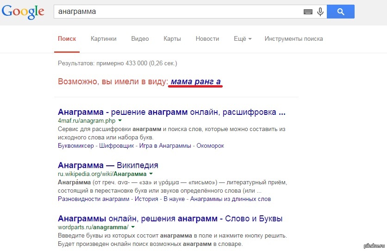Image resolution: width=387 pixels, height=251 pixels.
Task: Switch to the Видео tab
Action: pyautogui.click(x=140, y=39)
